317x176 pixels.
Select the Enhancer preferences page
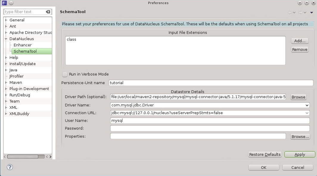[x=23, y=45]
